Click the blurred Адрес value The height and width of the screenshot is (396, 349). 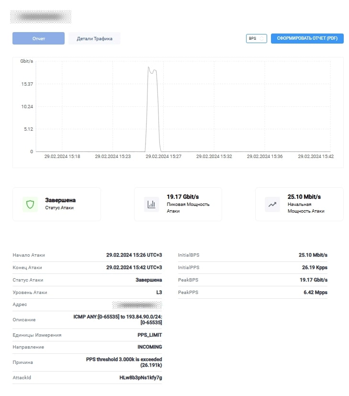[137, 305]
